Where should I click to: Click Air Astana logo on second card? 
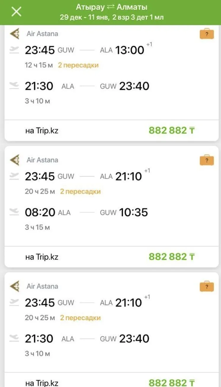click(x=15, y=160)
